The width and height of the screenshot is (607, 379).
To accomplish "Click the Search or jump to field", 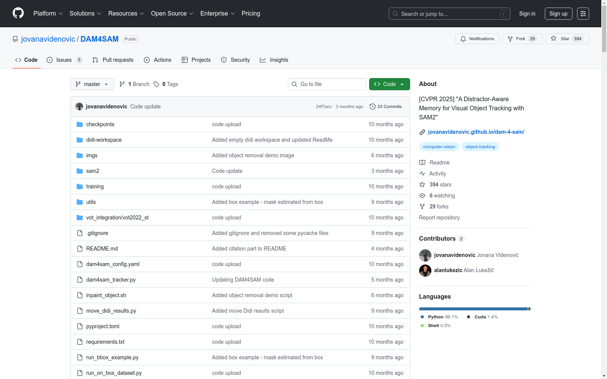I will coord(450,14).
